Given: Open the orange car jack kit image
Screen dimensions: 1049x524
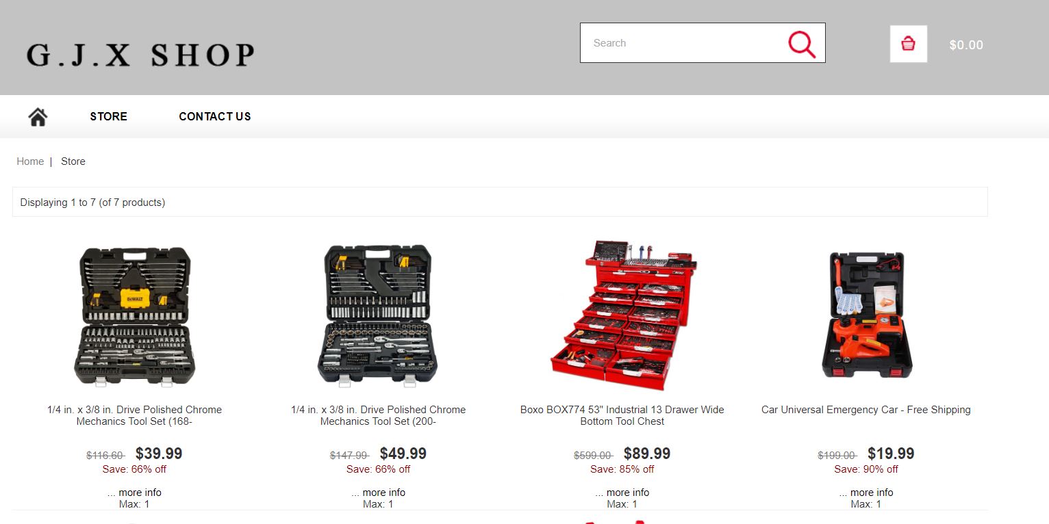Looking at the screenshot, I should (x=866, y=315).
